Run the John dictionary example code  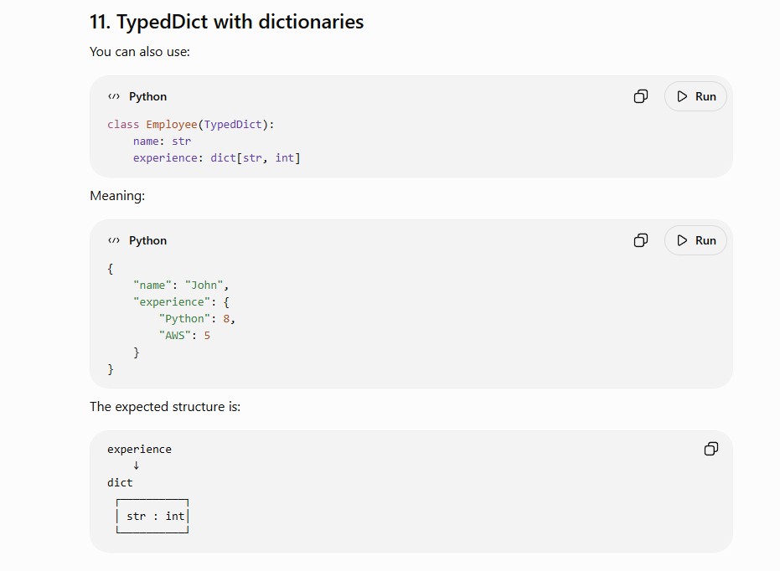tap(695, 240)
